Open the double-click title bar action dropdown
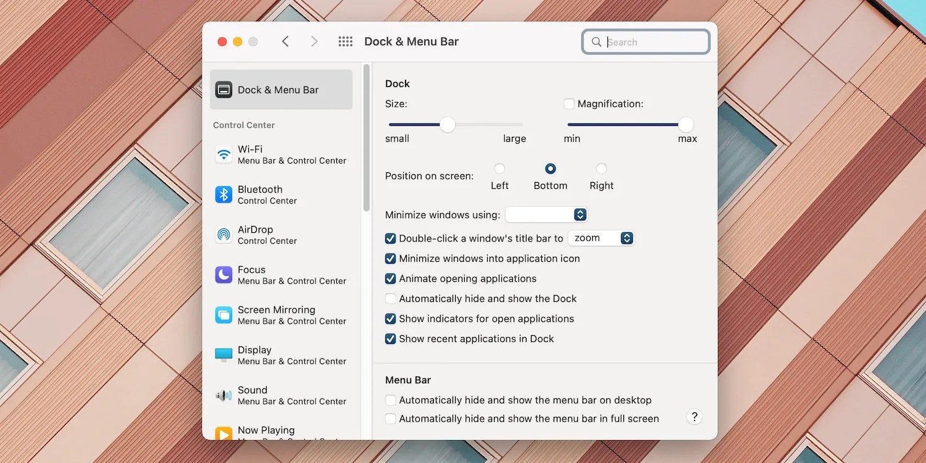This screenshot has height=463, width=926. (601, 238)
